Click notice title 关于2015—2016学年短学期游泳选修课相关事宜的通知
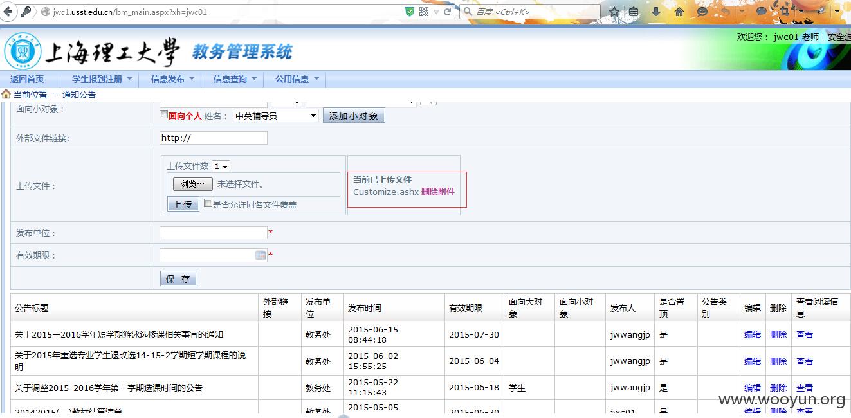Screen dimensions: 851x418 119,334
